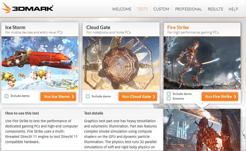The image size is (246, 151).
Task: Select the Cloud Gate tunnel preview image
Action: [121, 63]
